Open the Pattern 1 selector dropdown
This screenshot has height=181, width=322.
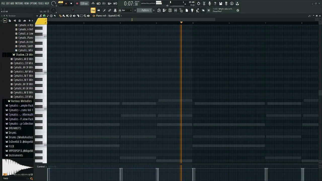click(146, 10)
